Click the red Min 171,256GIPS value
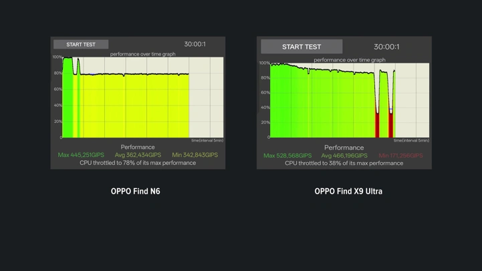The image size is (482, 271). pyautogui.click(x=400, y=156)
